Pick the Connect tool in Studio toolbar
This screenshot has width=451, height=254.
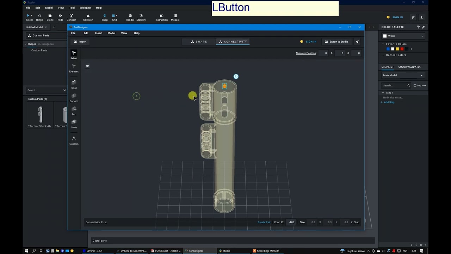pos(71,17)
